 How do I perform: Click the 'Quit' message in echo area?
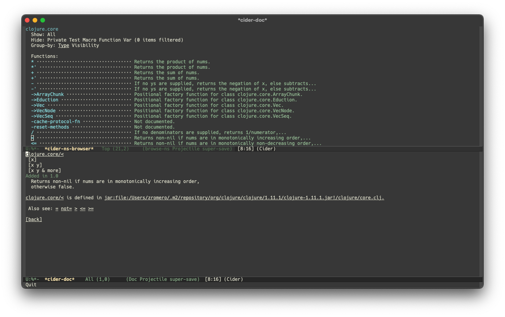(31, 285)
